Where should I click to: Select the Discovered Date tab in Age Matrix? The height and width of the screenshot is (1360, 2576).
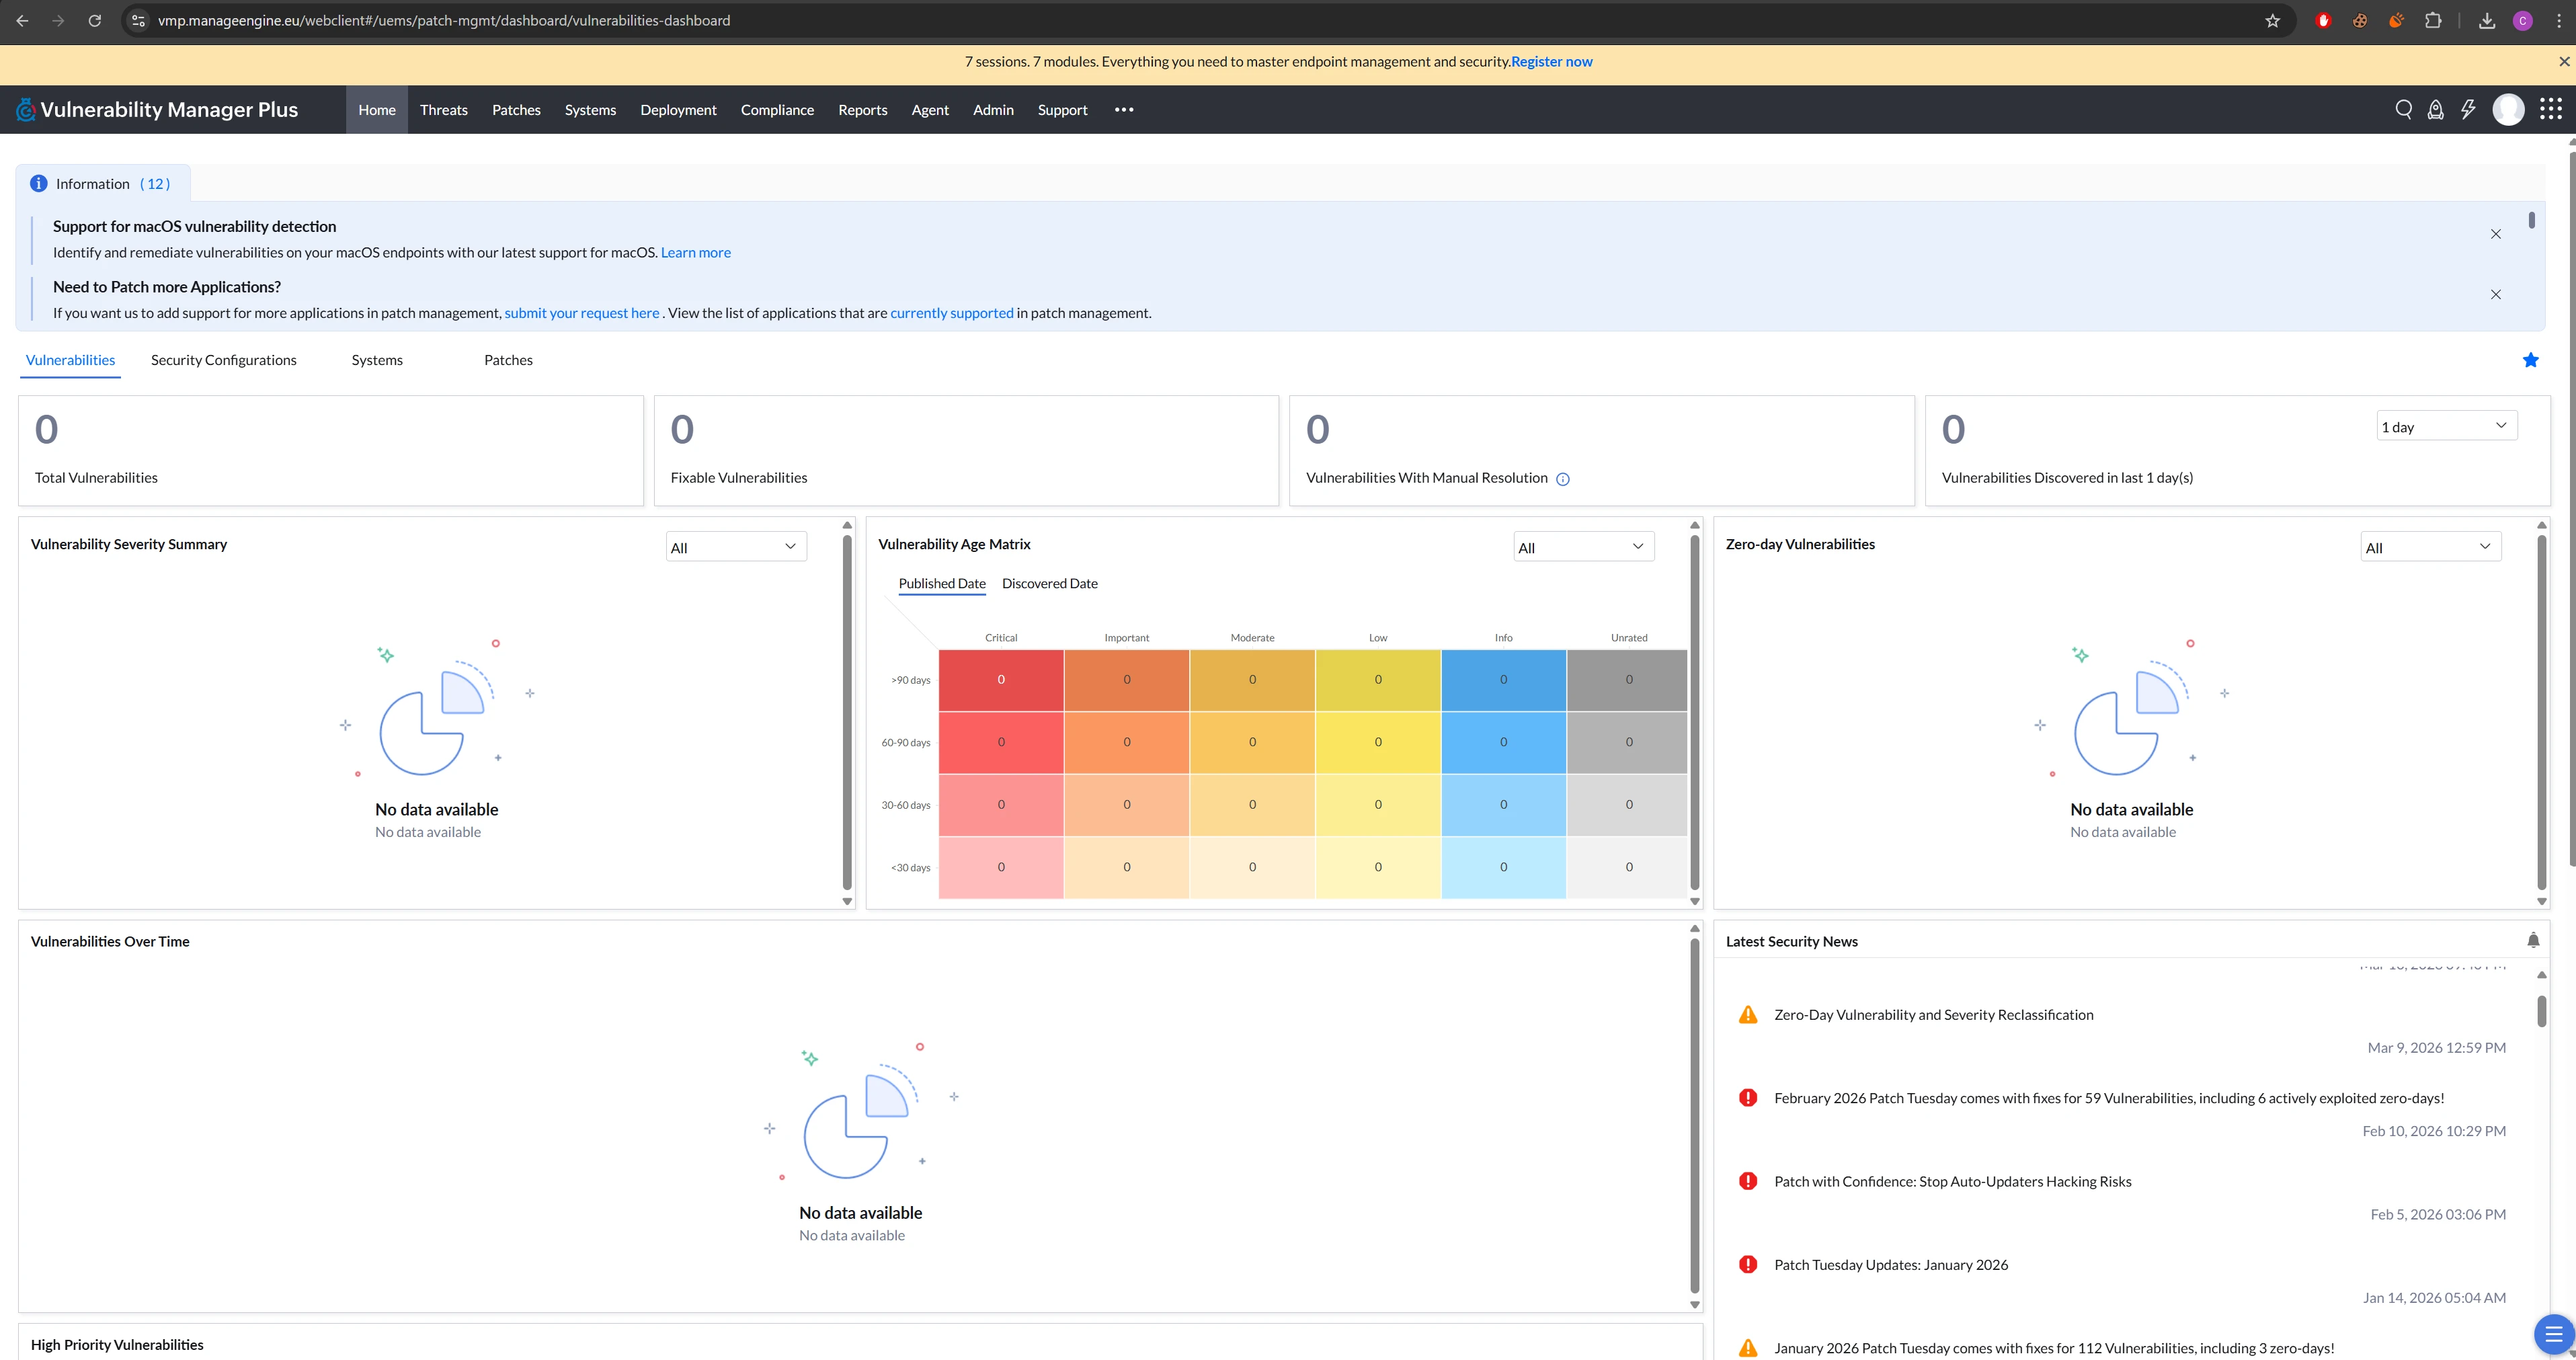1049,584
